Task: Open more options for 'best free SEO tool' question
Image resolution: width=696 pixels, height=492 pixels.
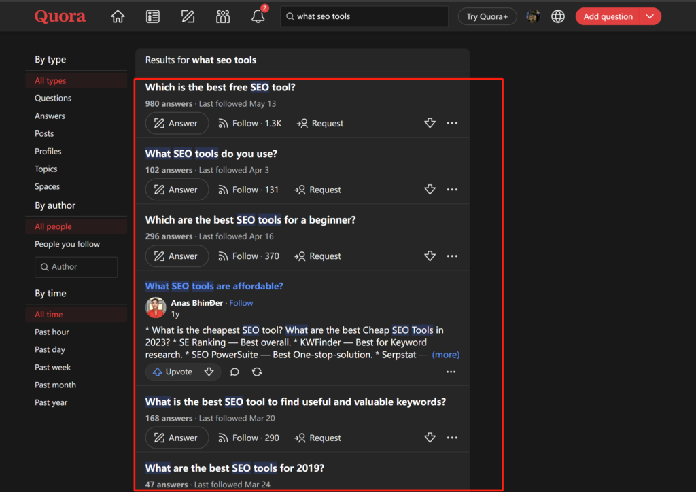Action: (452, 123)
